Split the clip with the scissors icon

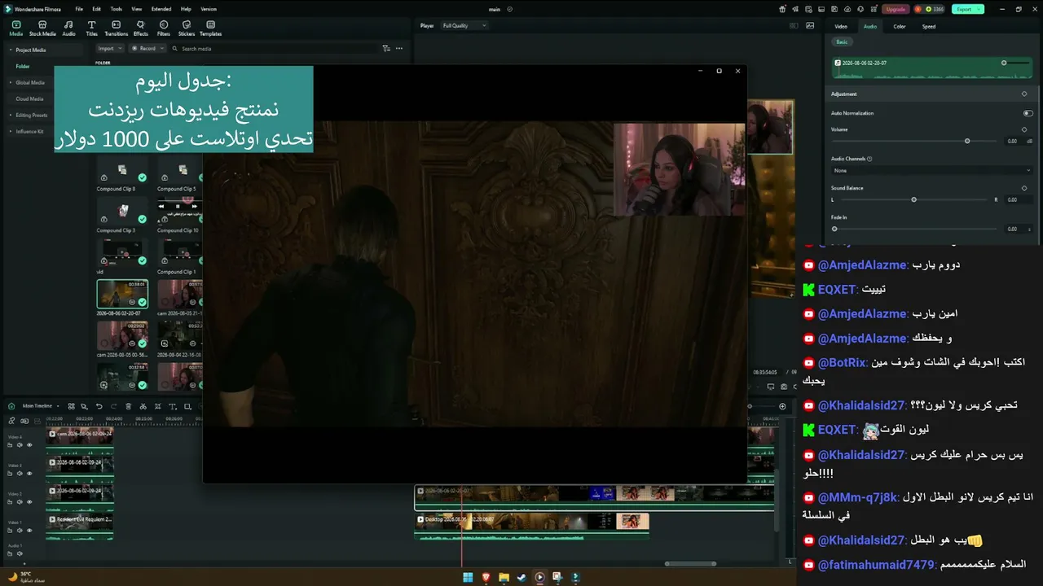click(x=143, y=406)
